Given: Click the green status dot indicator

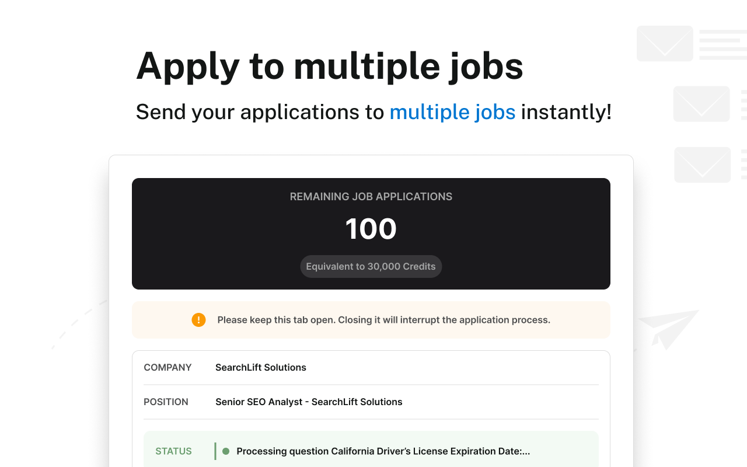Looking at the screenshot, I should 226,451.
